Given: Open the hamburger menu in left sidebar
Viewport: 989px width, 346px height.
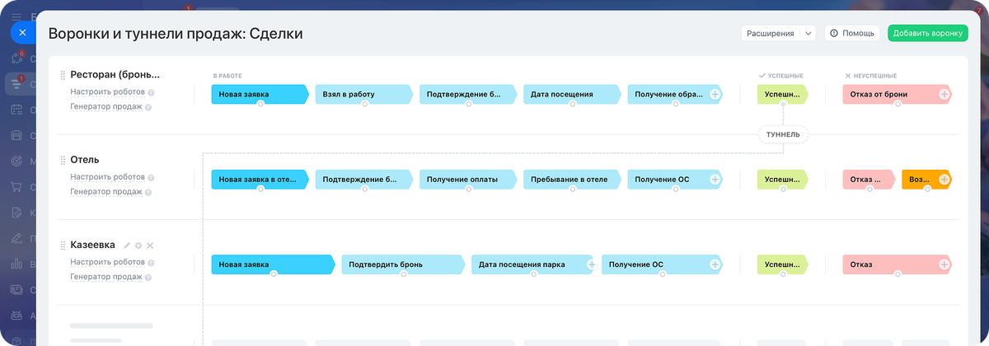Looking at the screenshot, I should (16, 16).
